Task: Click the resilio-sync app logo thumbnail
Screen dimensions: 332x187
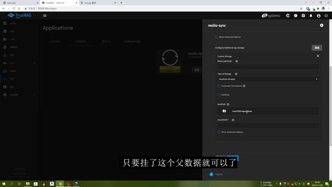Action: 170,58
